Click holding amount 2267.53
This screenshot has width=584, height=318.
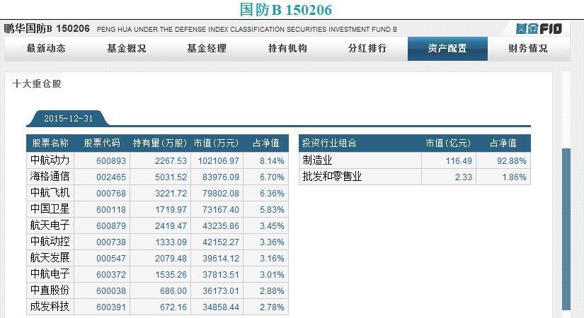coord(171,161)
